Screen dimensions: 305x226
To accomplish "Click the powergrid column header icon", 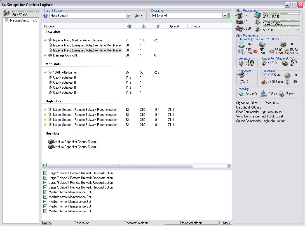I will [144, 26].
